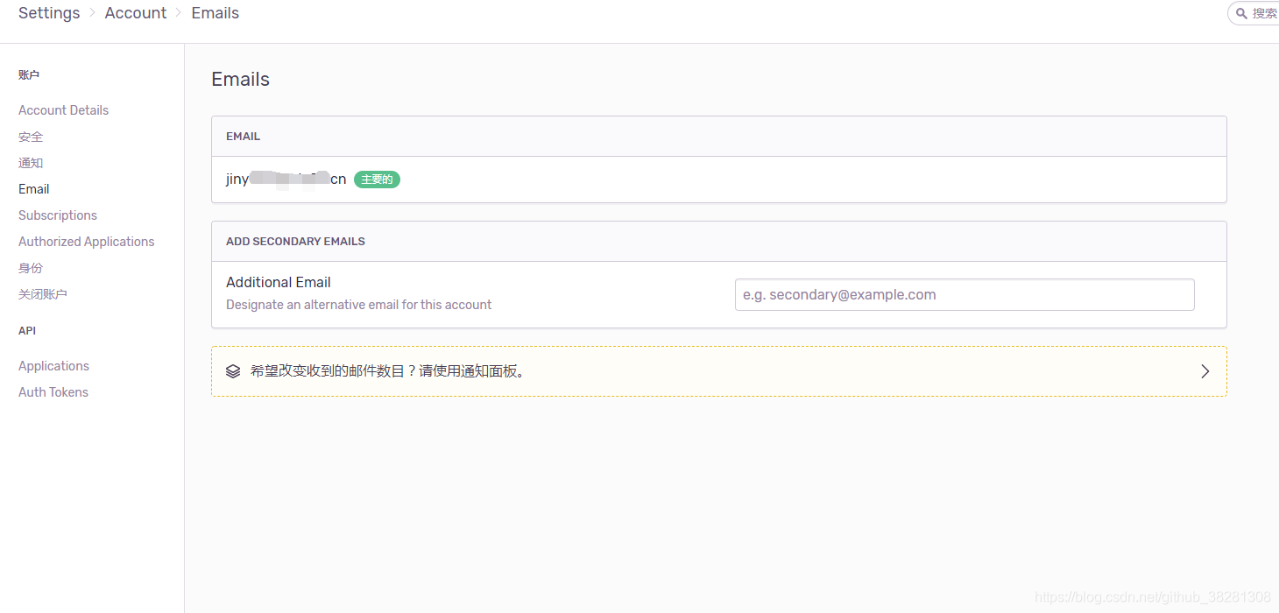This screenshot has height=613, width=1279.
Task: Click 'Designate an alternative email' help text
Action: (x=359, y=305)
